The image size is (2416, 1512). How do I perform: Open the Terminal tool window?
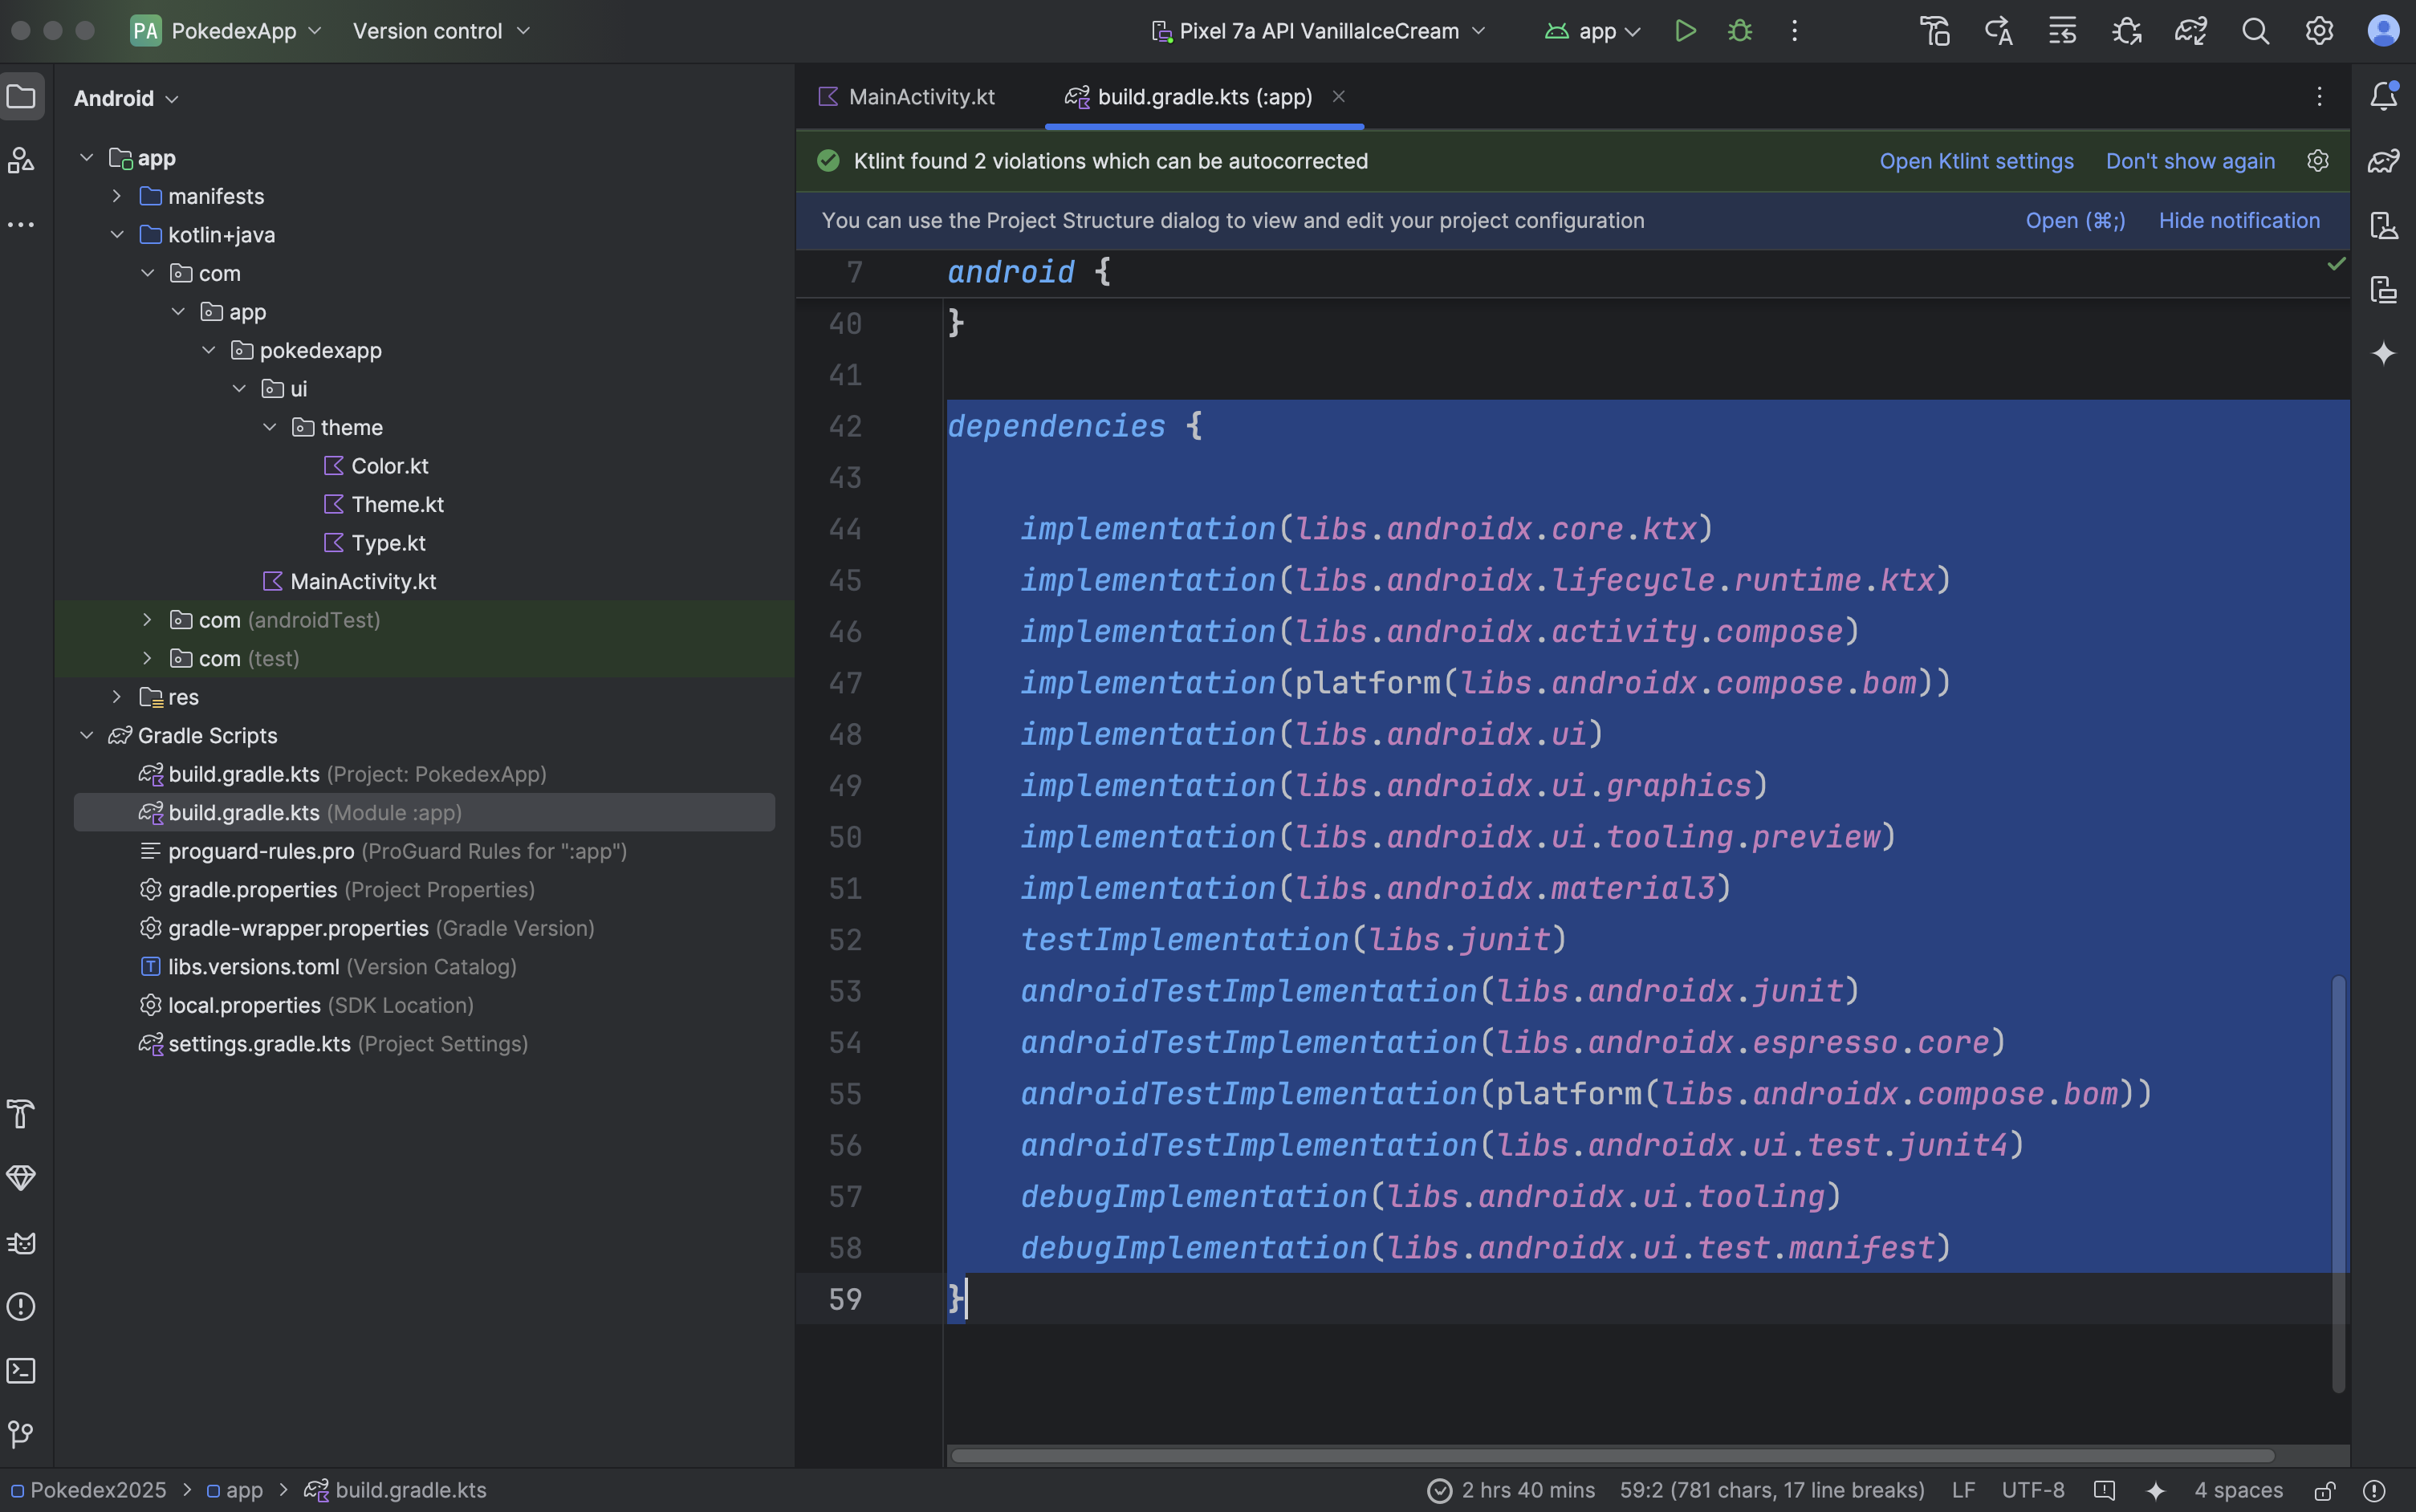[21, 1370]
